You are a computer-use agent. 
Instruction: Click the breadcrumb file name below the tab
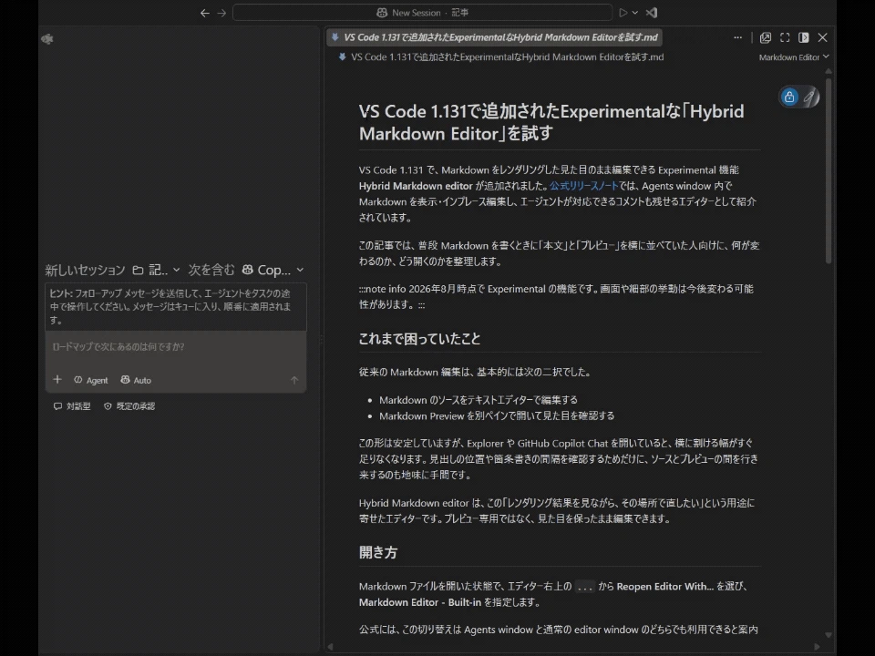(508, 56)
